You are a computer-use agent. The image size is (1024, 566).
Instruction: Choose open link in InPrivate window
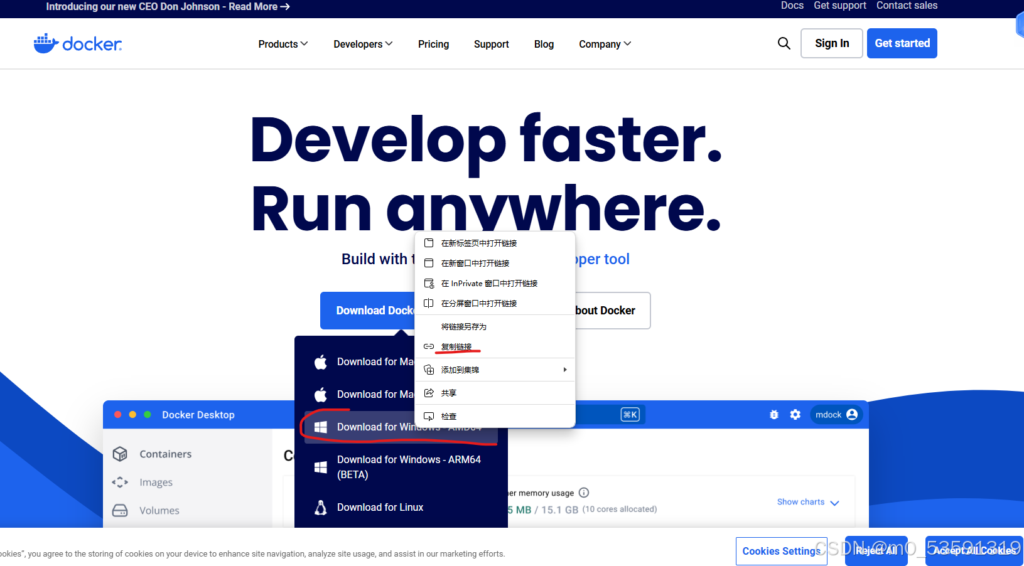pos(495,283)
